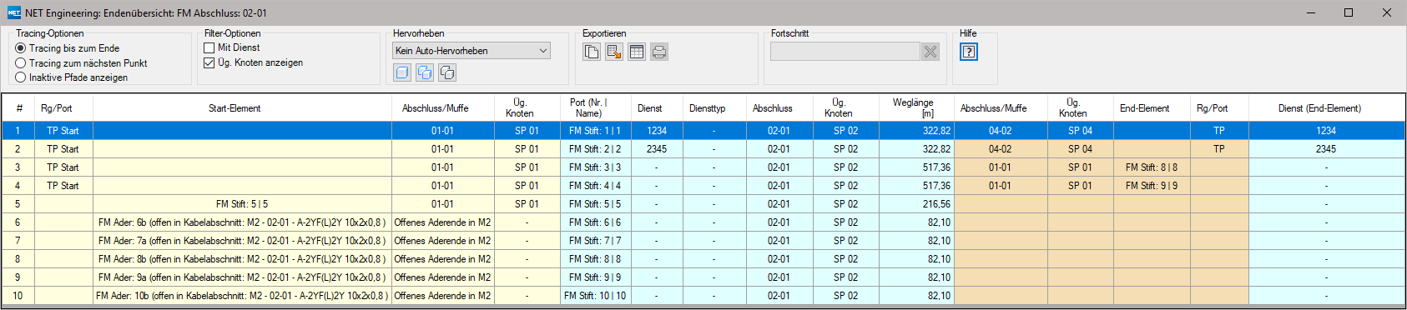Open the 'Kein Auto-Hervorheben' dropdown

(x=472, y=51)
